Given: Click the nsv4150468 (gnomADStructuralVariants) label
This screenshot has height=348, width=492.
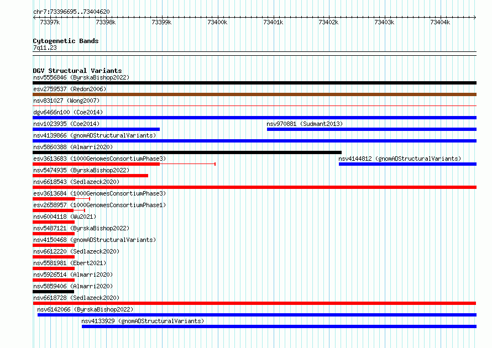Looking at the screenshot, I should [x=95, y=240].
